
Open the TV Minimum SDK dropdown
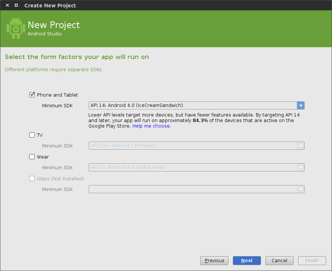tap(196, 146)
